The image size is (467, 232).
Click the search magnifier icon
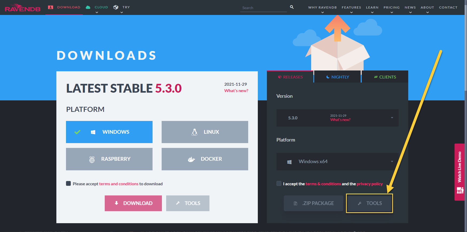(x=292, y=7)
